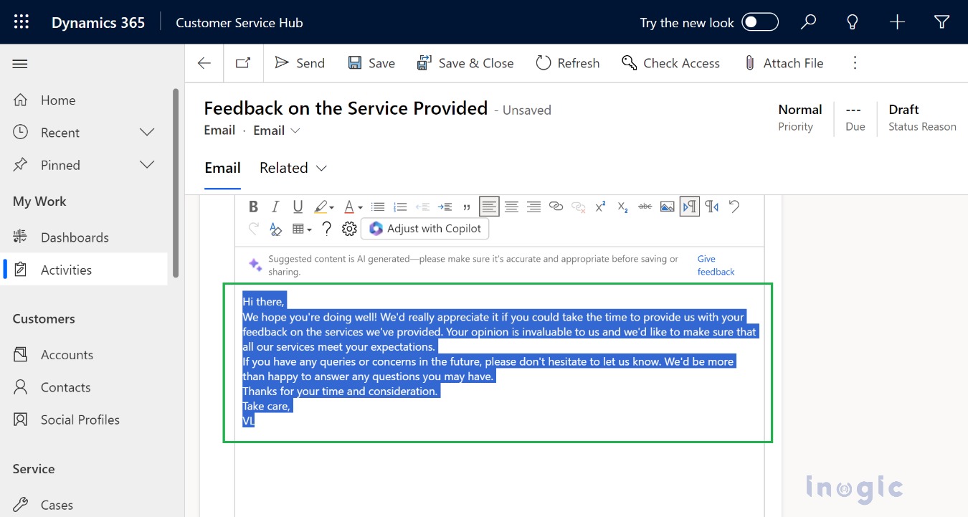Expand the Recent section in the sidebar
Screen dimensions: 968x517
[147, 132]
